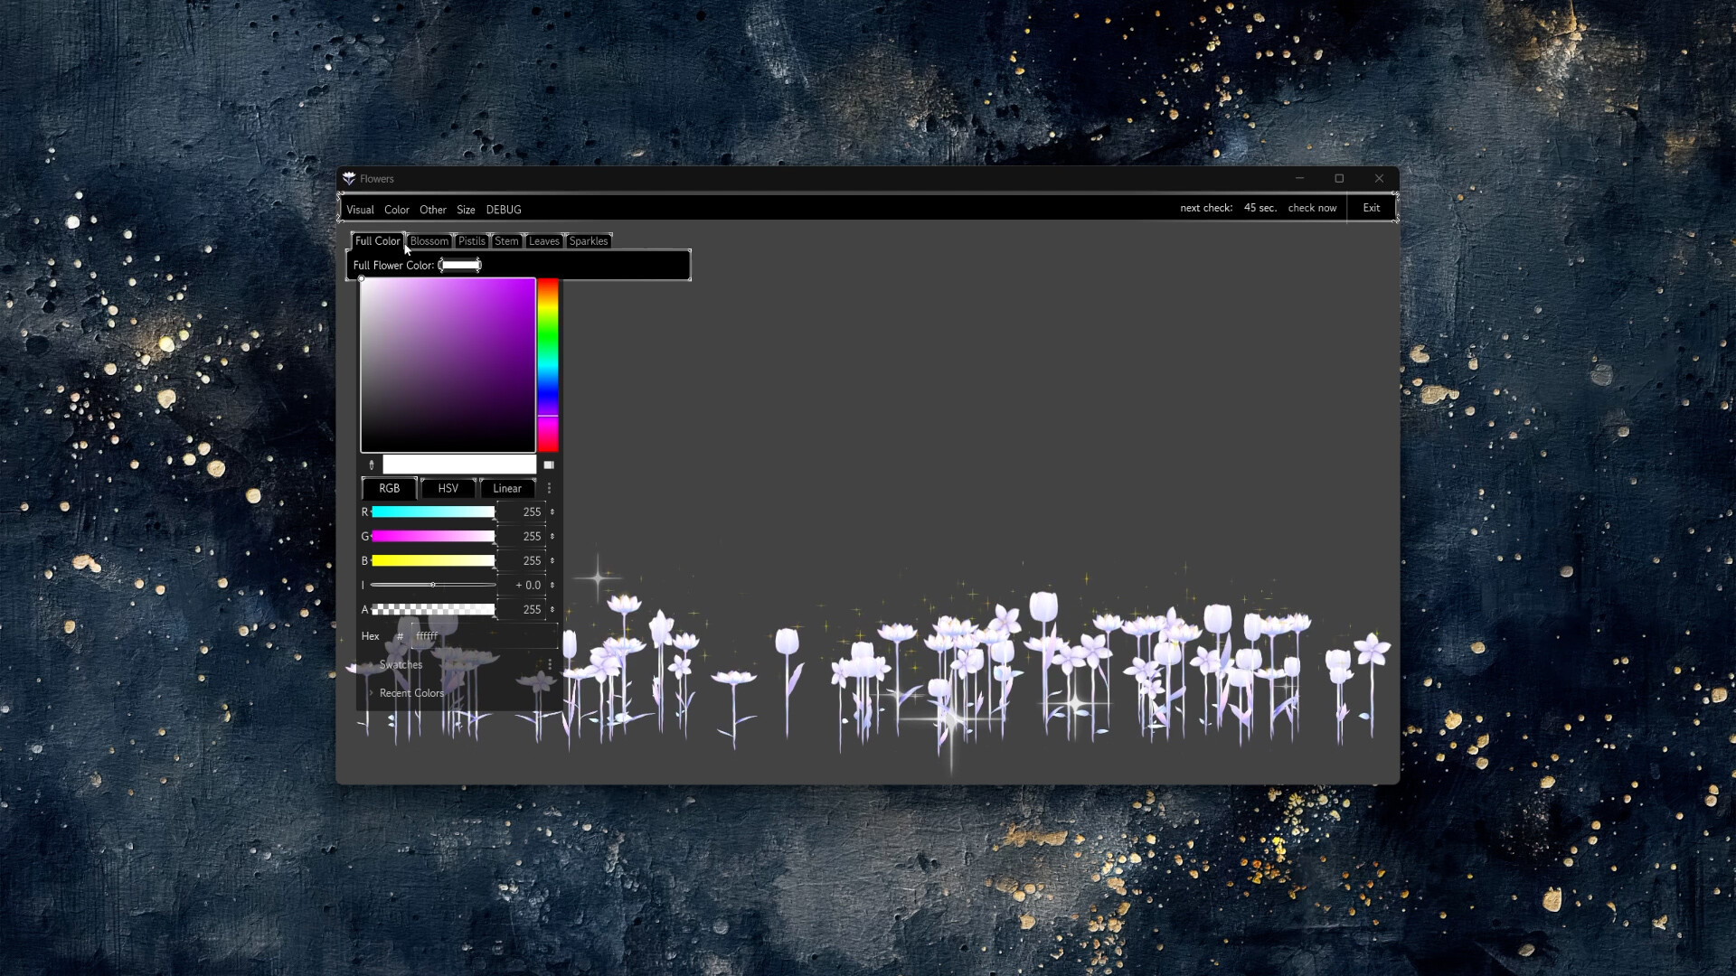Viewport: 1736px width, 976px height.
Task: Click the Flowers app icon in the title bar
Action: [351, 178]
